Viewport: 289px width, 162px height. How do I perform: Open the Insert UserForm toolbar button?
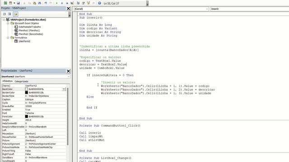pyautogui.click(x=10, y=3)
